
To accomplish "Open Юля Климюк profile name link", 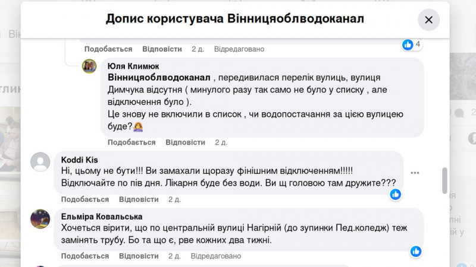I will pos(133,66).
